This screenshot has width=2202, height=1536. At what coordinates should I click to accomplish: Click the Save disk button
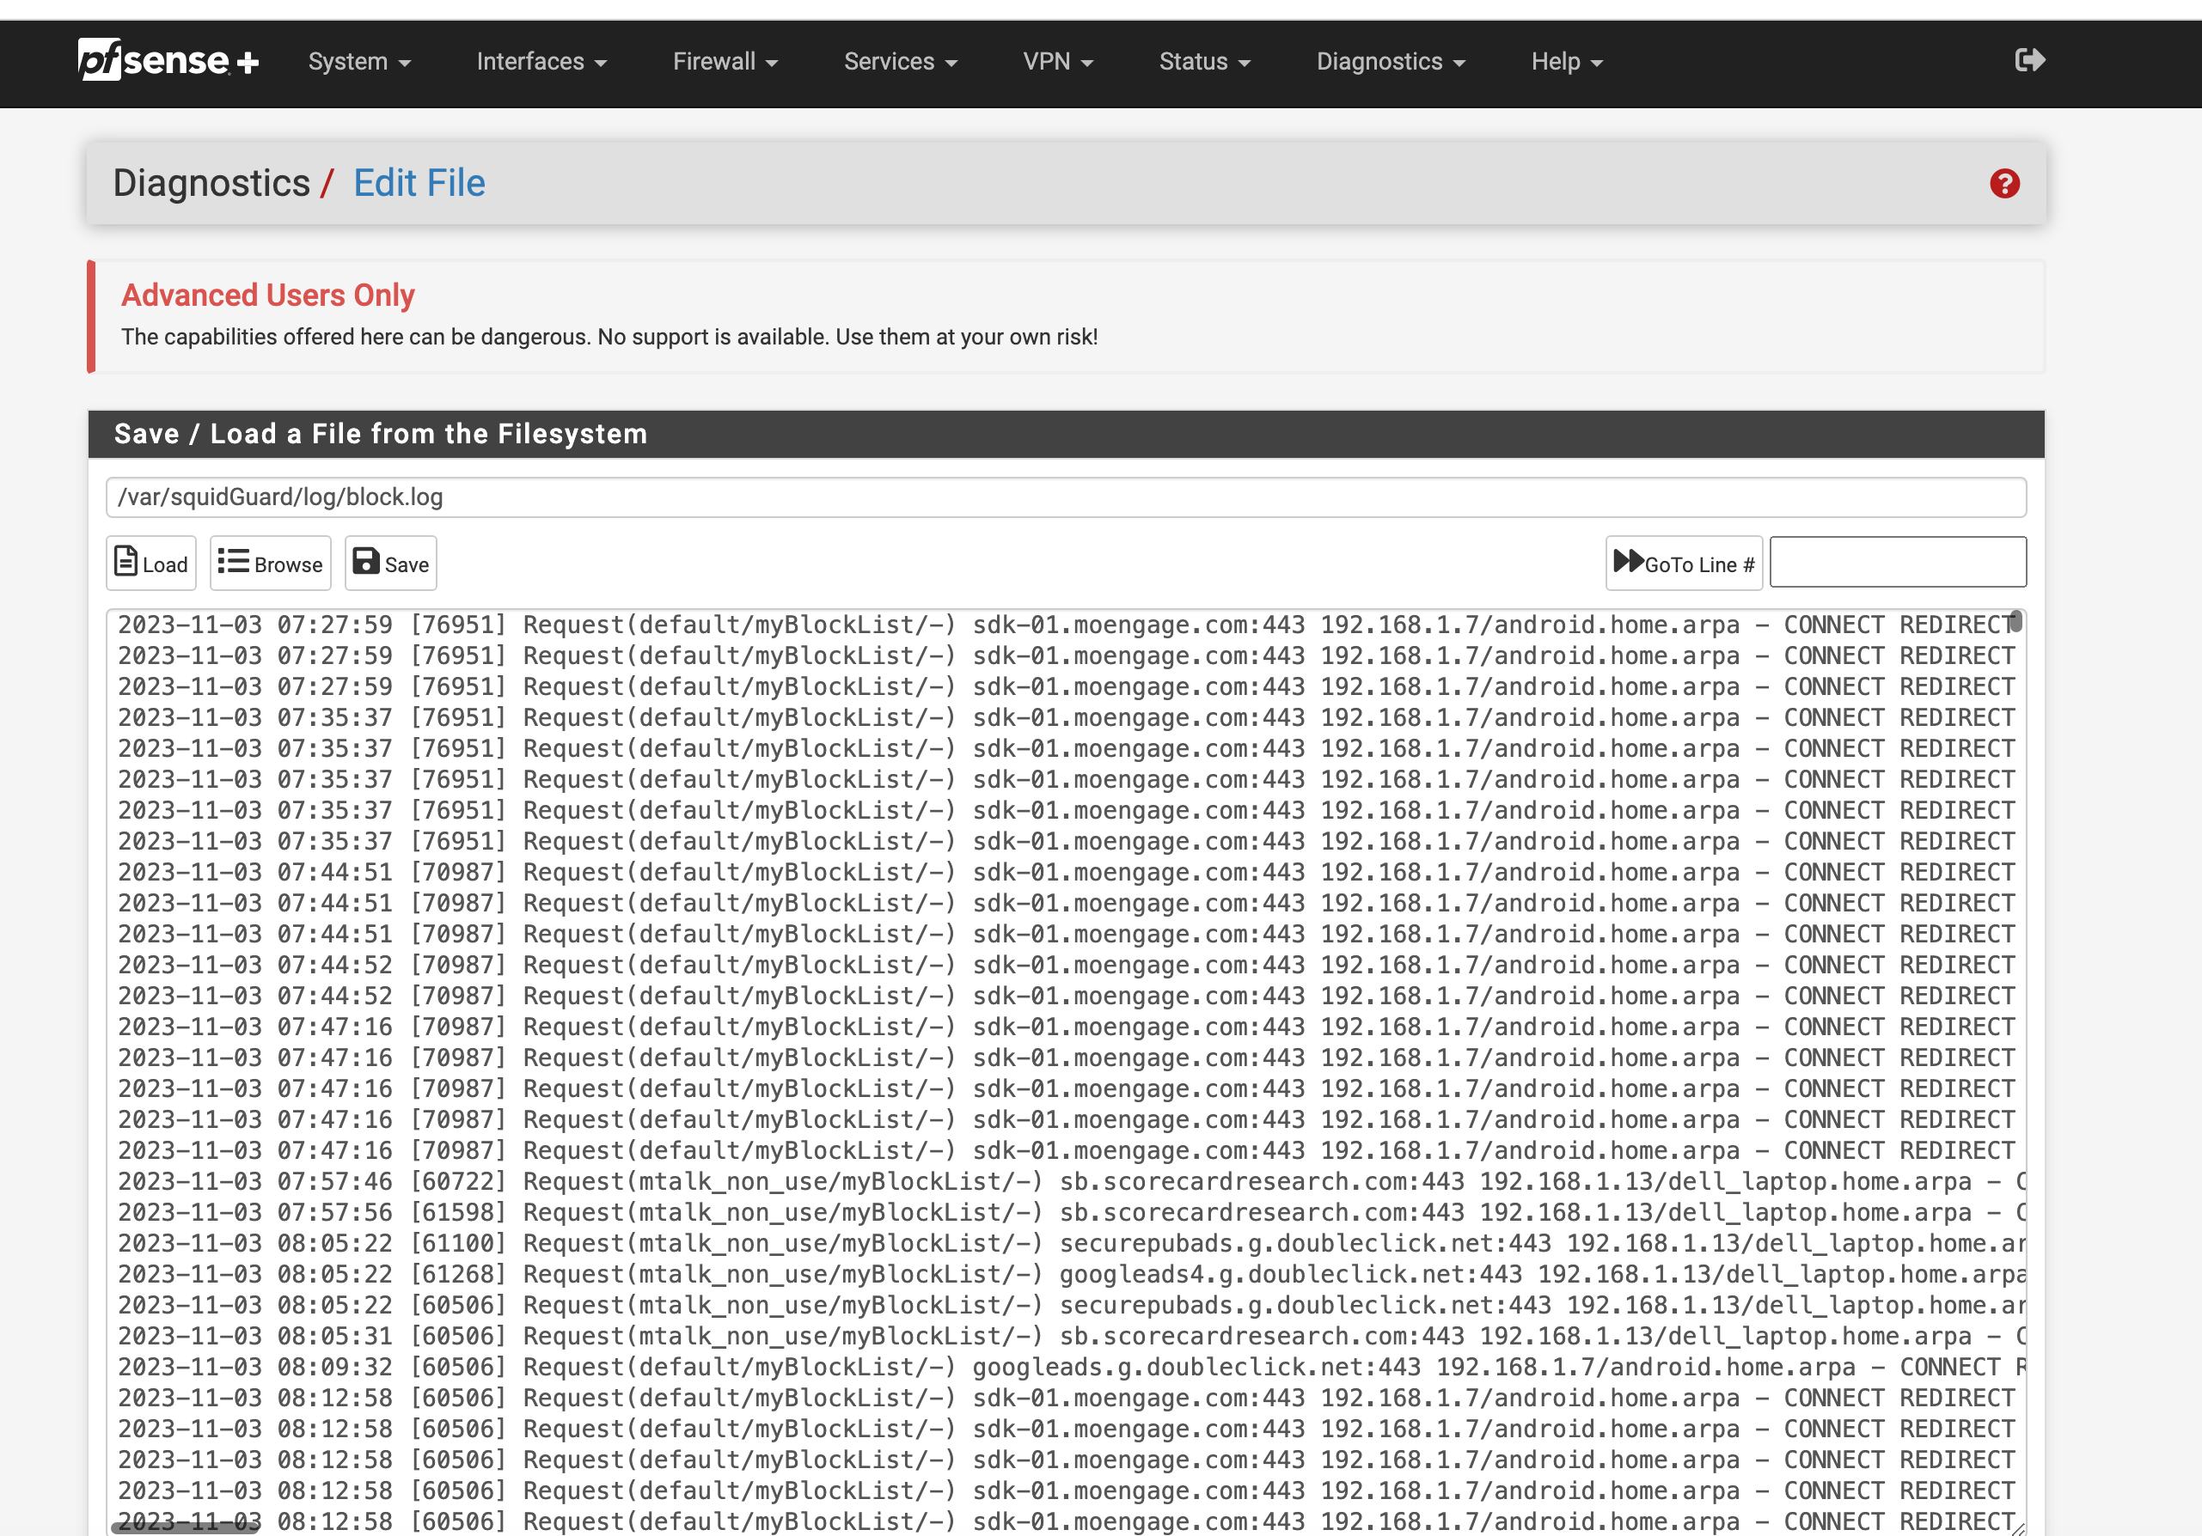[x=390, y=563]
